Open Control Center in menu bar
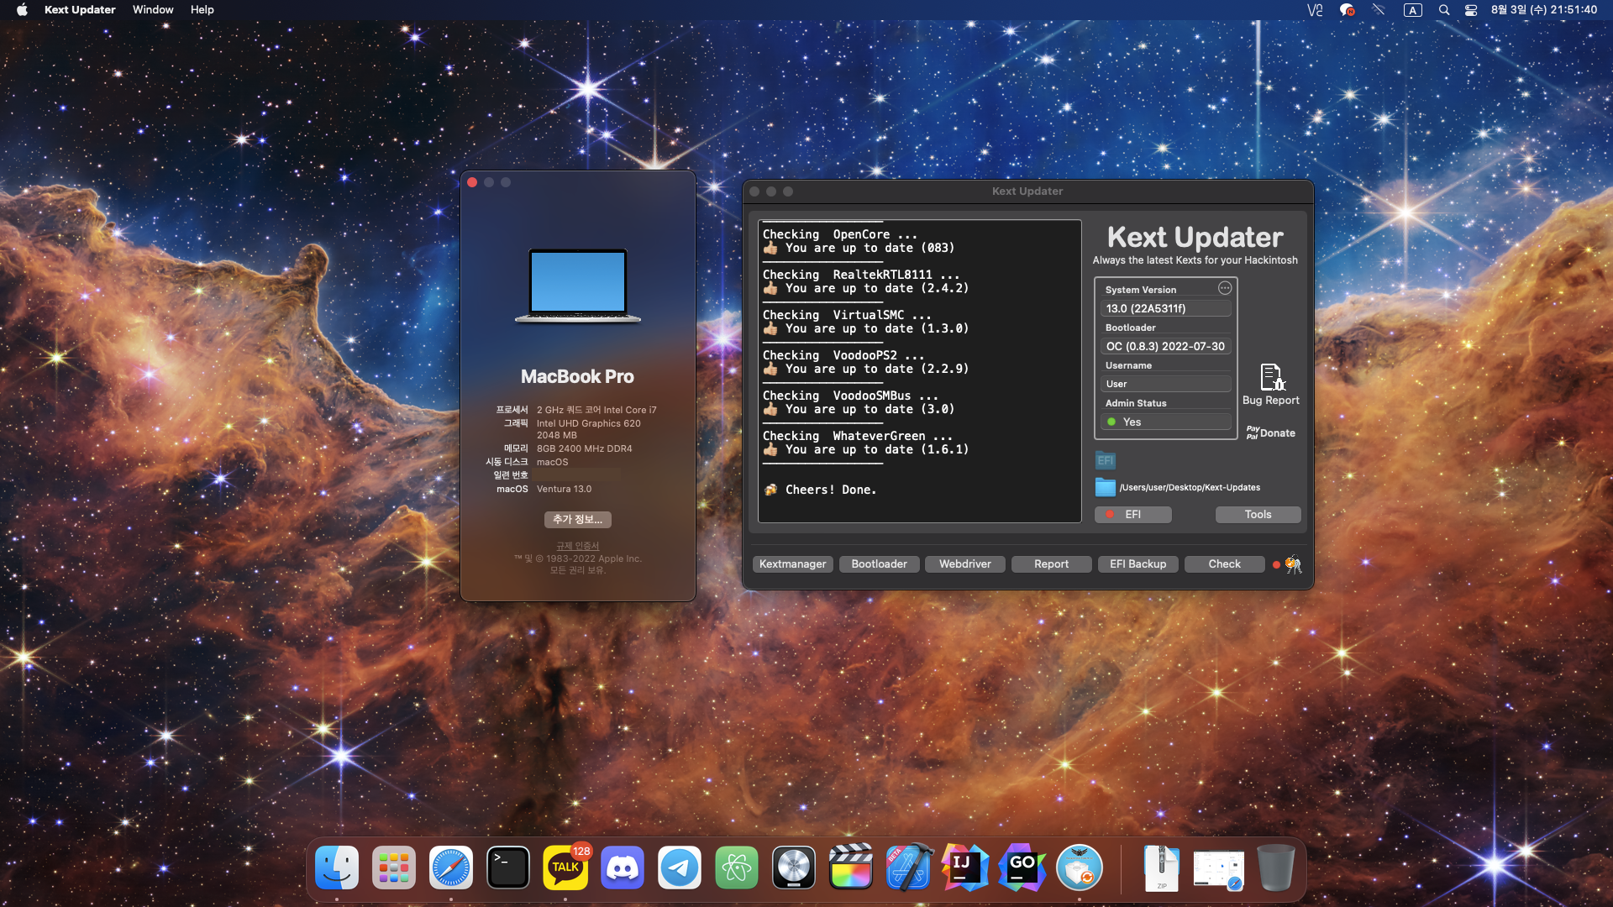Image resolution: width=1613 pixels, height=907 pixels. tap(1471, 10)
